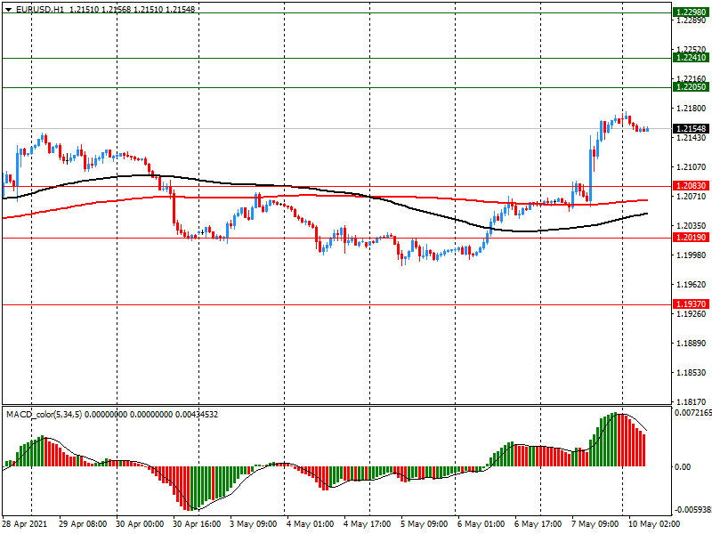712x534 pixels.
Task: Open the EURUSD,H1 chart dropdown triangle
Action: click(9, 9)
